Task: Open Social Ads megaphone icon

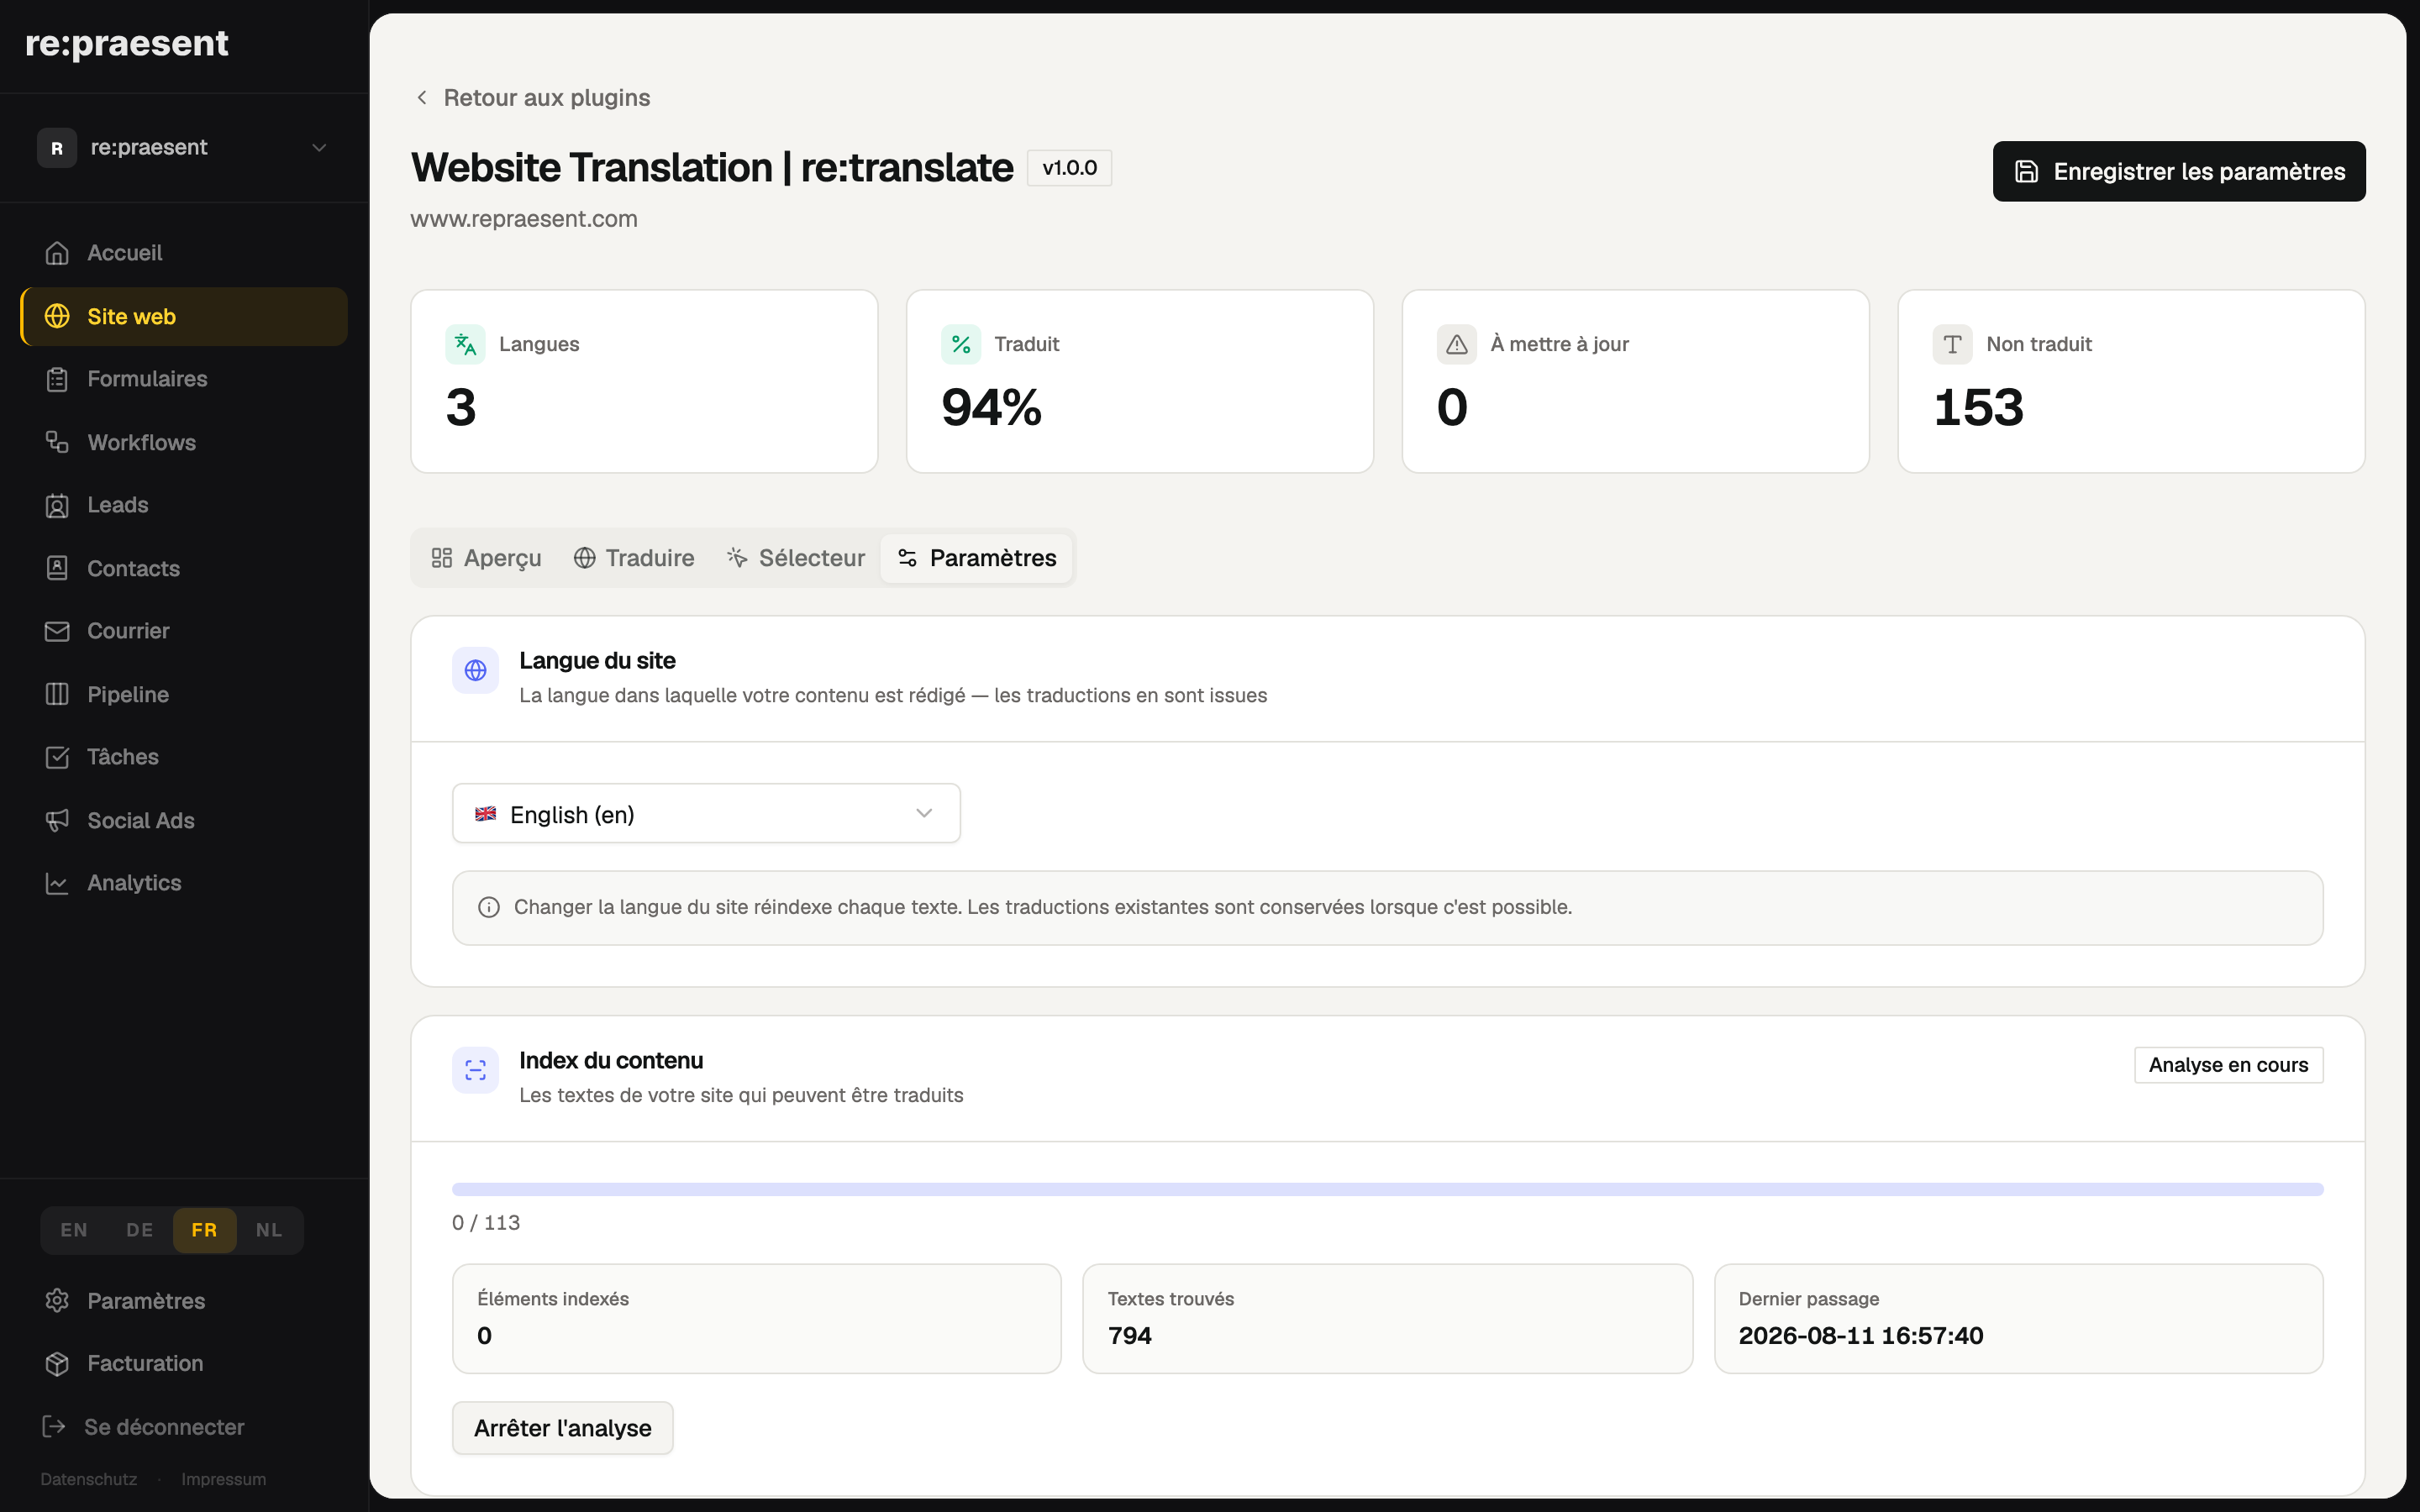Action: pos(57,820)
